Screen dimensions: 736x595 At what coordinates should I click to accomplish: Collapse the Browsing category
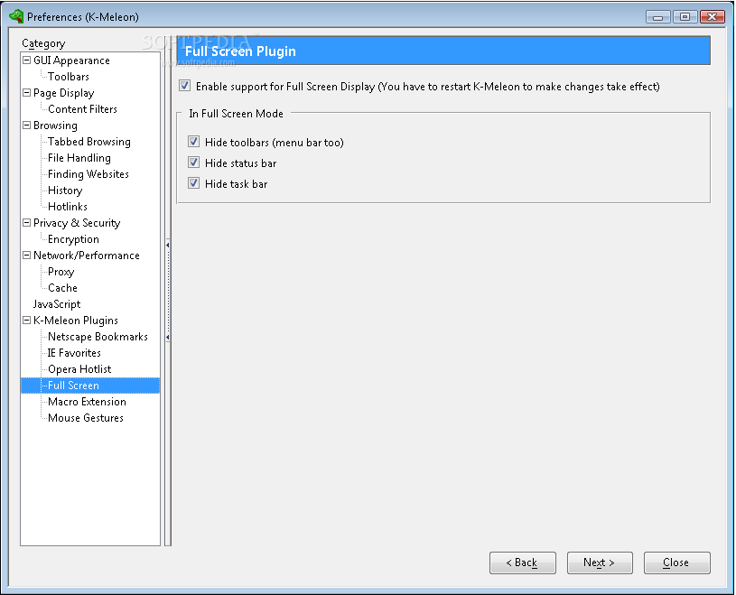tap(27, 125)
